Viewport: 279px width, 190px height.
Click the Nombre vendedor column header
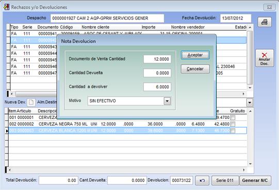(188, 27)
